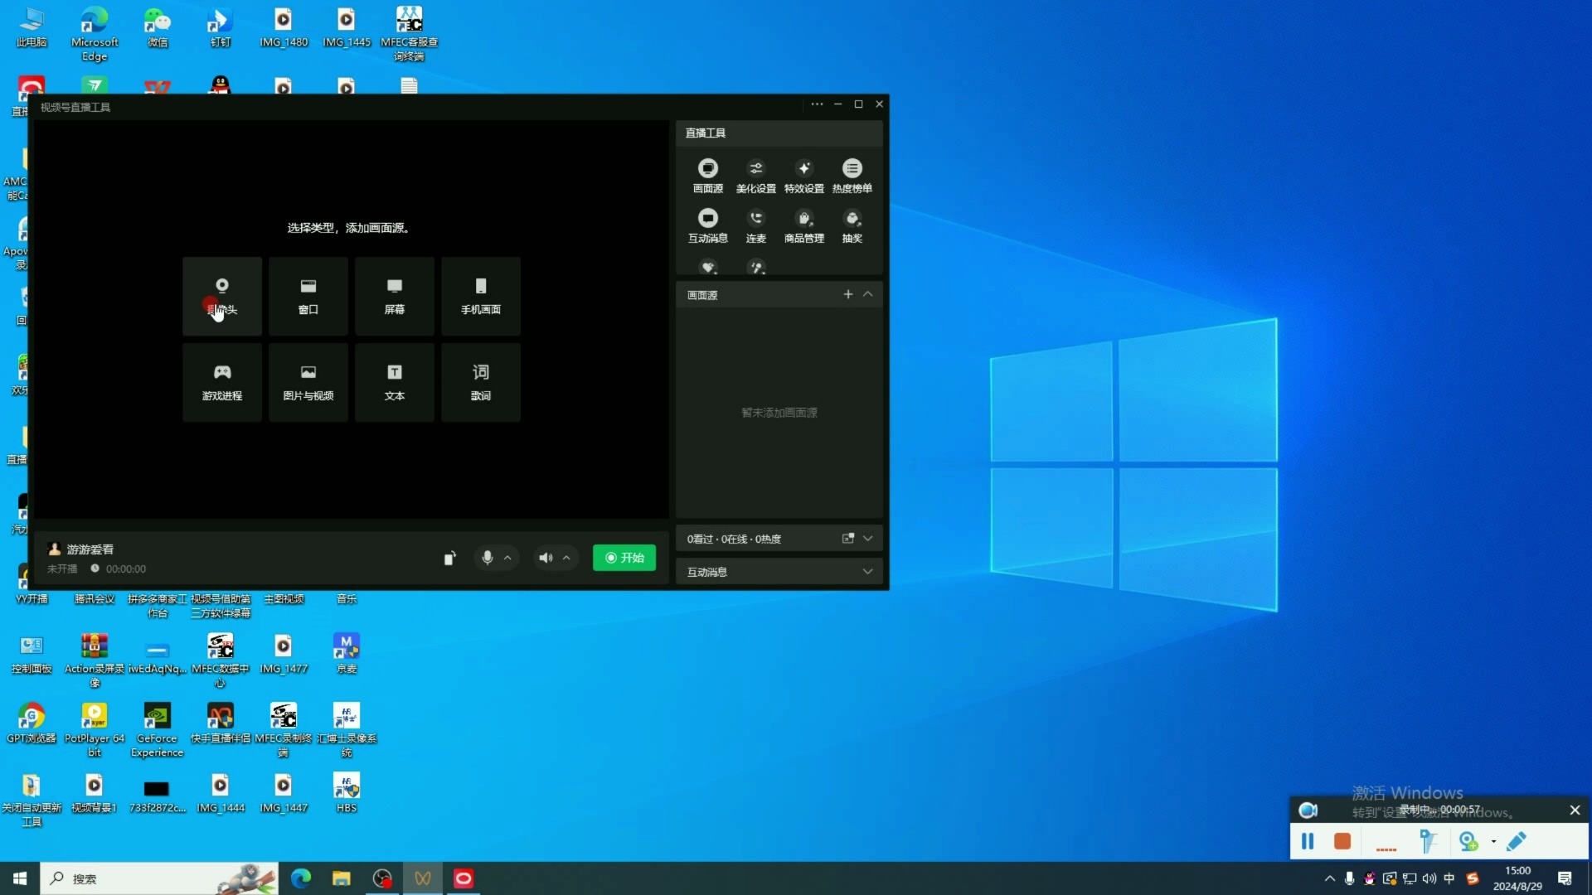Choose the 屏幕 screen capture source
This screenshot has height=895, width=1592.
pyautogui.click(x=395, y=296)
